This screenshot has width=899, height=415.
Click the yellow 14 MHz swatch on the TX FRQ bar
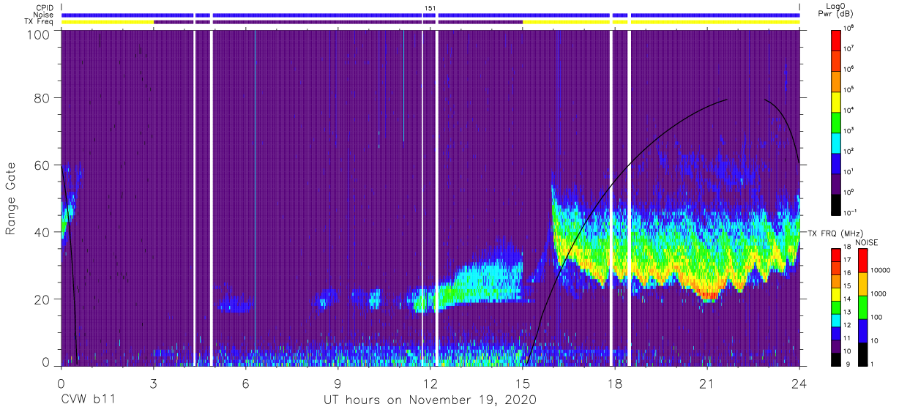pyautogui.click(x=837, y=294)
